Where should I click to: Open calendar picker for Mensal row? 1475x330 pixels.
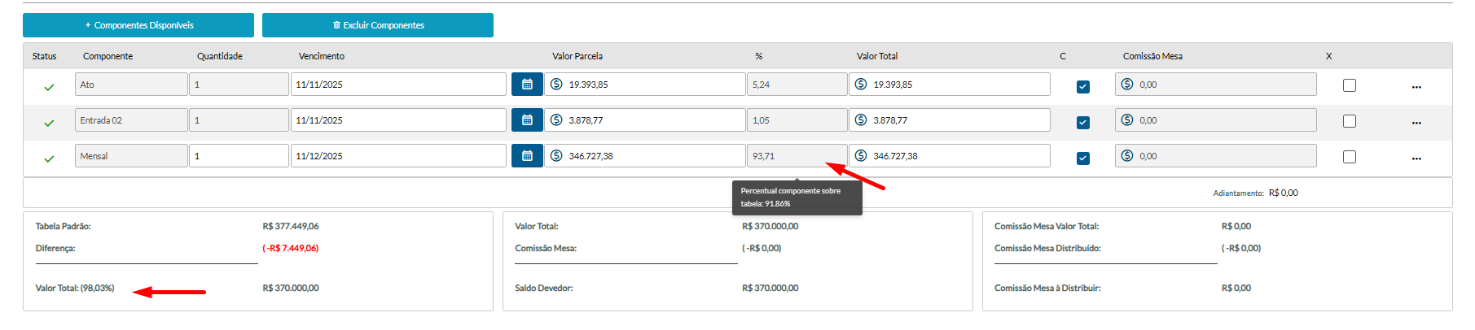527,156
